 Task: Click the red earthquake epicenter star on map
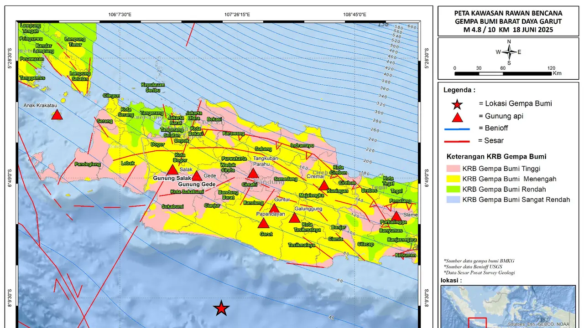(x=222, y=308)
